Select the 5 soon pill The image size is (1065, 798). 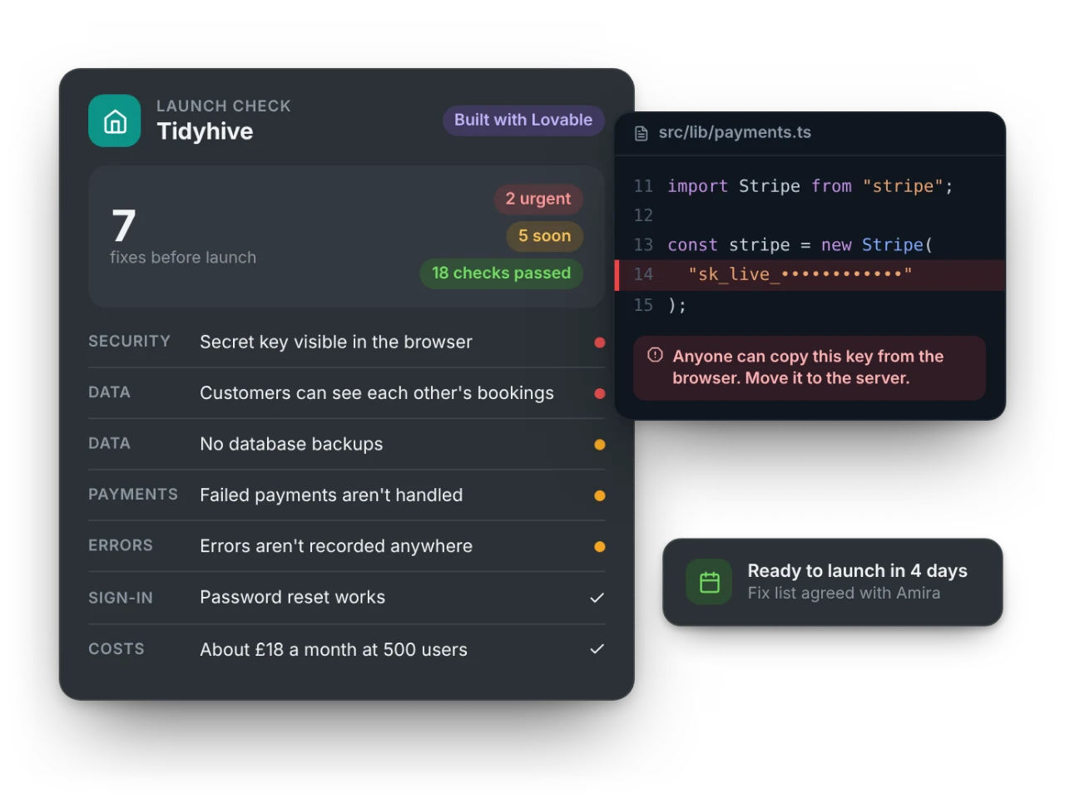[545, 236]
